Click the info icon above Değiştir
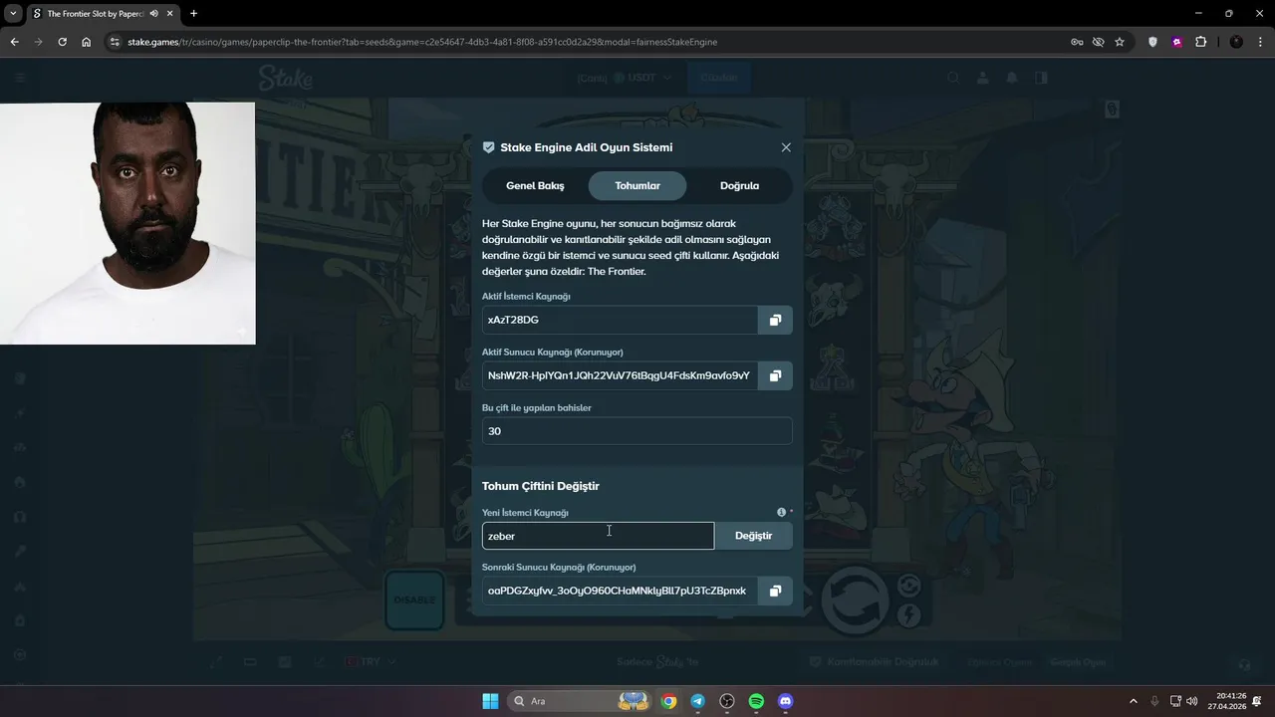The image size is (1275, 717). coord(781,512)
